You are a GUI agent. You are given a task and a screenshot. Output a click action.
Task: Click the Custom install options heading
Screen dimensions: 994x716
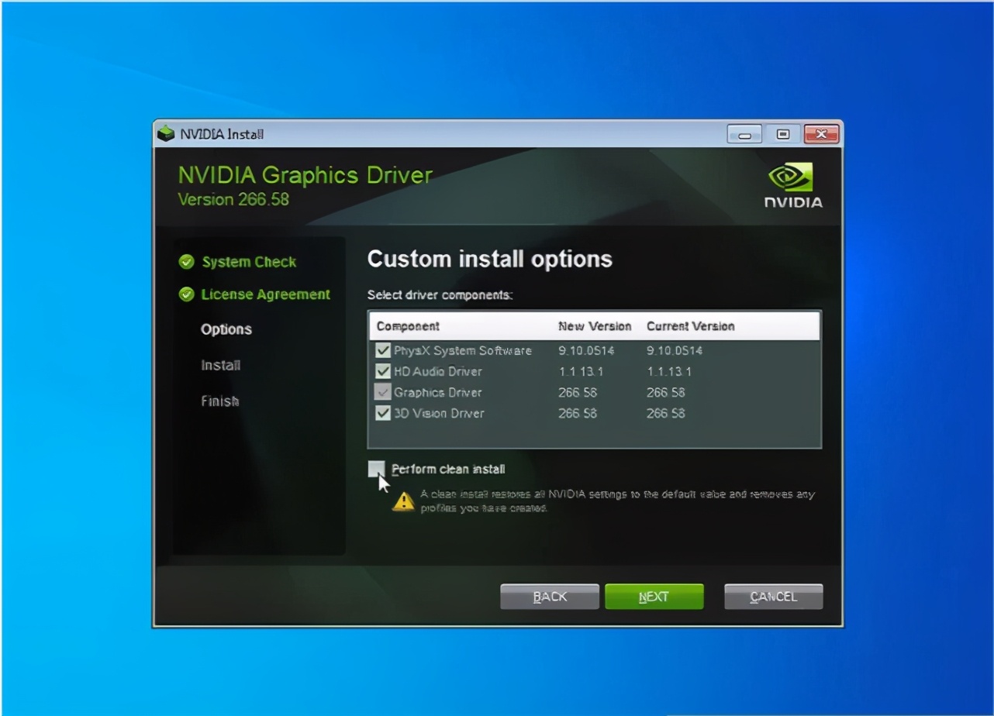pyautogui.click(x=490, y=259)
